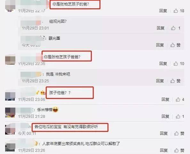Reply to the 孩子他爸 comment
Image resolution: width=190 pixels, height=154 pixels.
pyautogui.click(x=165, y=100)
